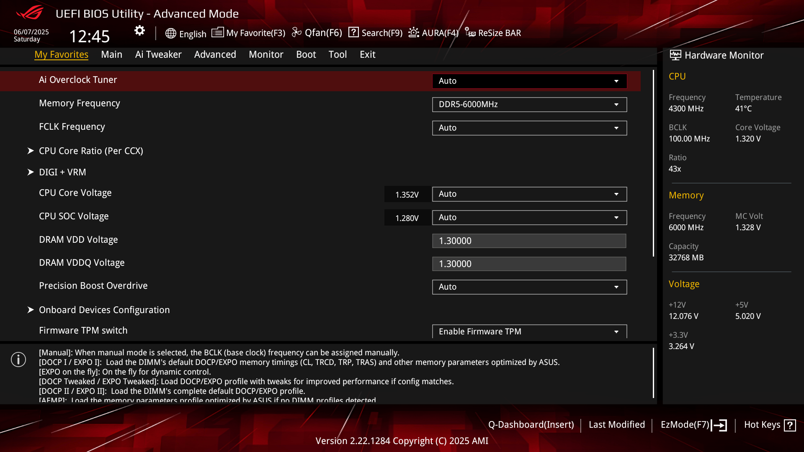Click the 06/07/2025 date
Image resolution: width=804 pixels, height=452 pixels.
(x=31, y=32)
